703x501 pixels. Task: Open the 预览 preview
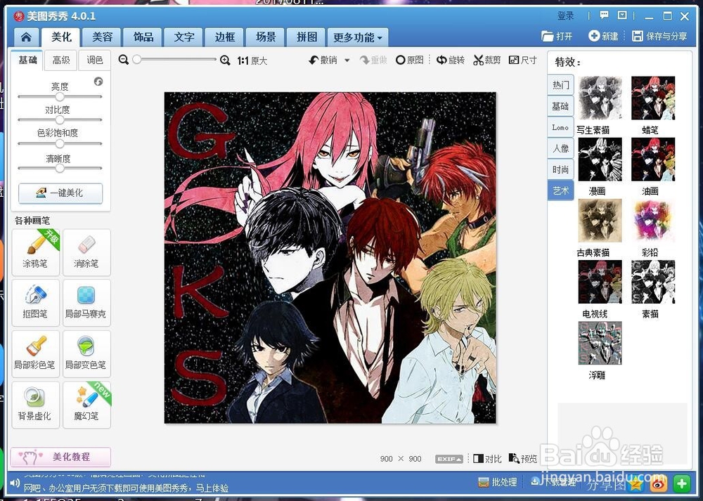point(523,458)
